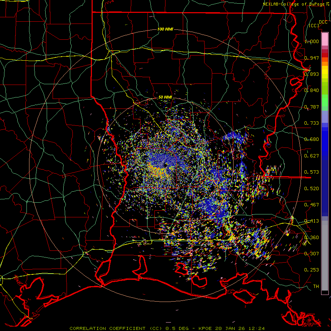Click the pink top segment of color bar
The height and width of the screenshot is (331, 331).
click(325, 39)
